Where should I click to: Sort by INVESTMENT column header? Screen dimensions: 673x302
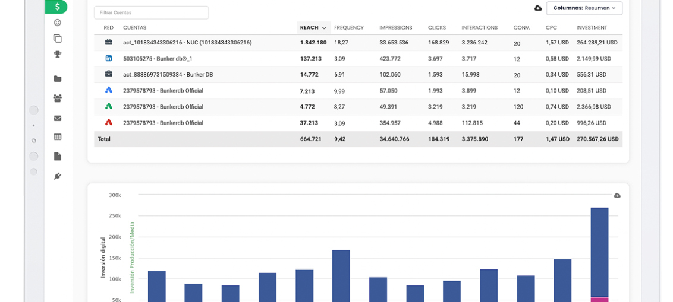(x=592, y=27)
